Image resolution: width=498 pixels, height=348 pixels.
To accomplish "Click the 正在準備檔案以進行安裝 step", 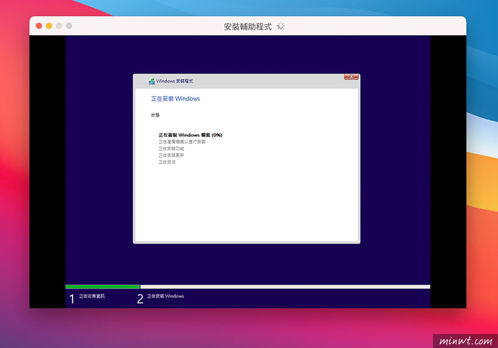I will click(182, 142).
